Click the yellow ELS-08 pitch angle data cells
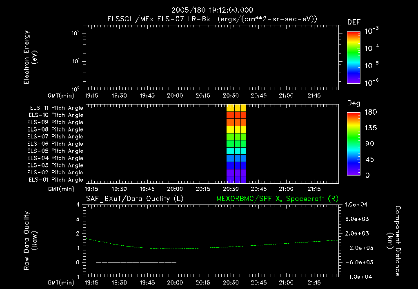418x289 pixels. [236, 129]
